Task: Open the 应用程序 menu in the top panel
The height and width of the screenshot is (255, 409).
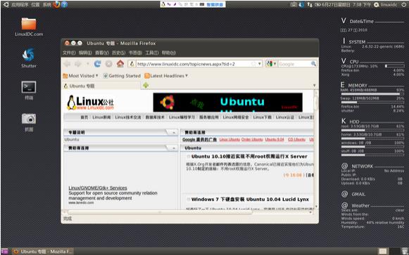Action: 20,4
